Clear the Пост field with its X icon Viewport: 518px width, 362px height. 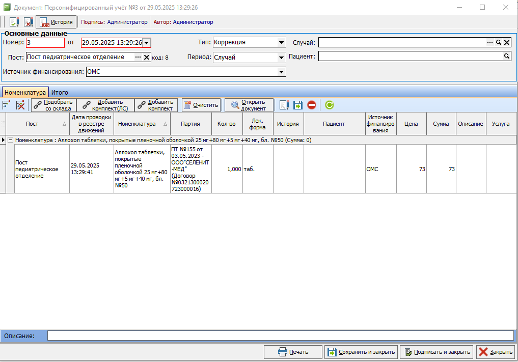147,57
